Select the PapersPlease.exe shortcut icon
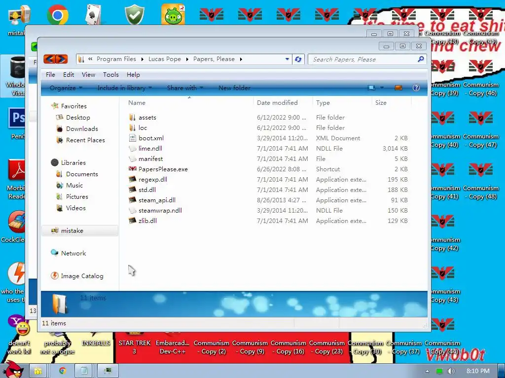Screen dimensions: 505x378 tap(132, 169)
